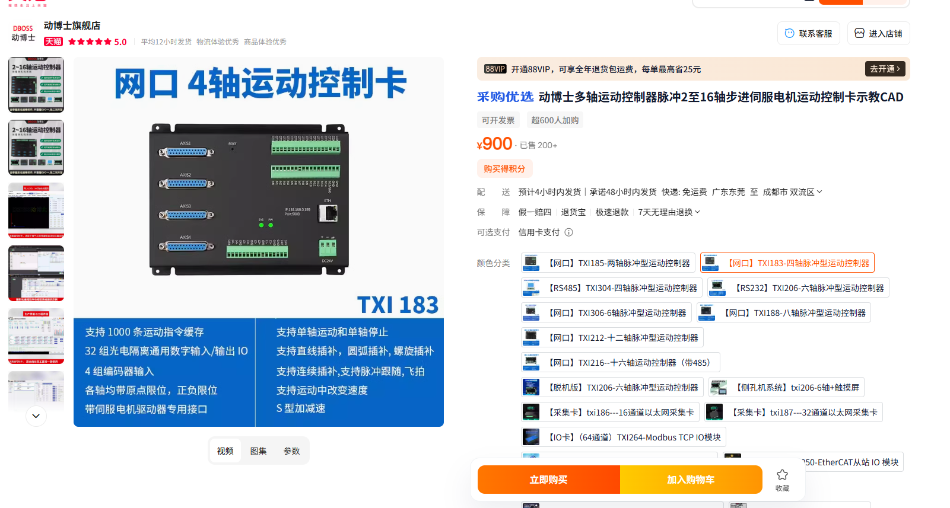
Task: Expand thumbnail list with down chevron
Action: (x=36, y=416)
